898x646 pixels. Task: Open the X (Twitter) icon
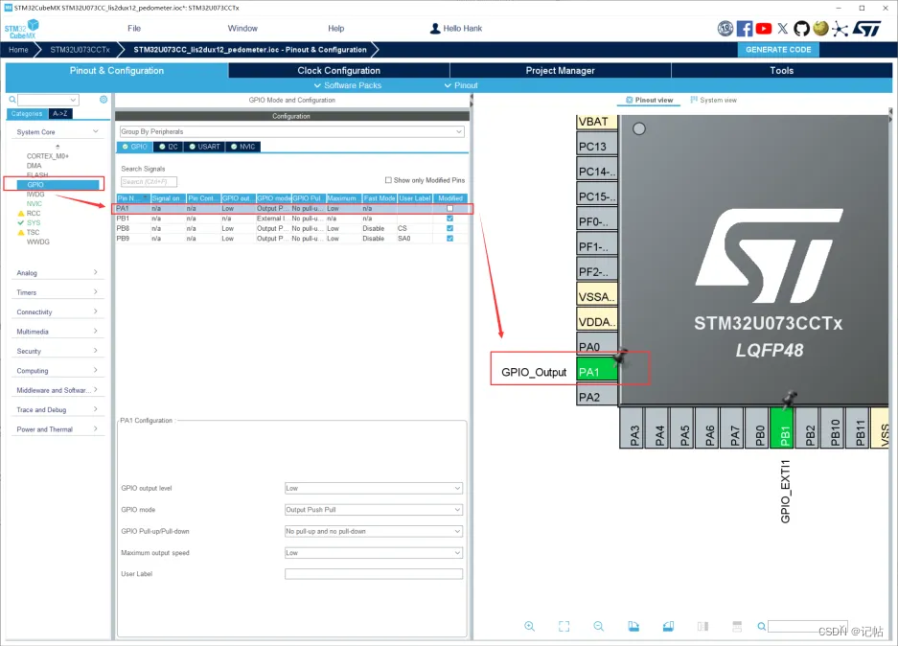coord(782,29)
